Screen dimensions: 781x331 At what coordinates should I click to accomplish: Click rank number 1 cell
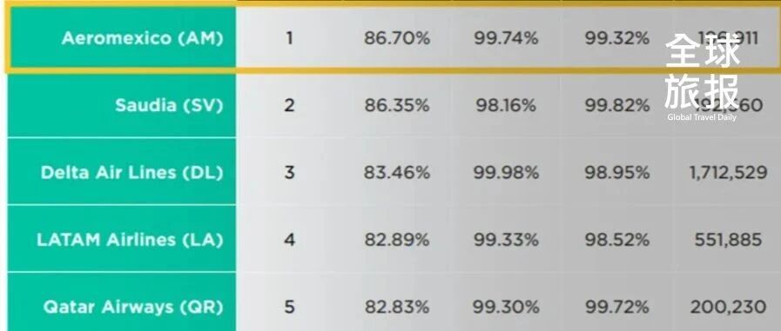pyautogui.click(x=289, y=38)
